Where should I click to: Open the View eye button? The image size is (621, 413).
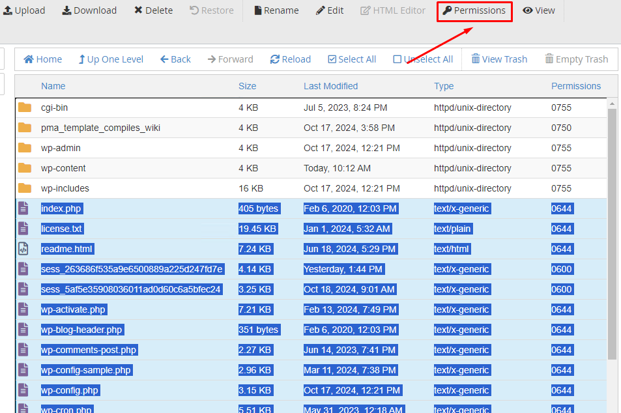pos(539,10)
